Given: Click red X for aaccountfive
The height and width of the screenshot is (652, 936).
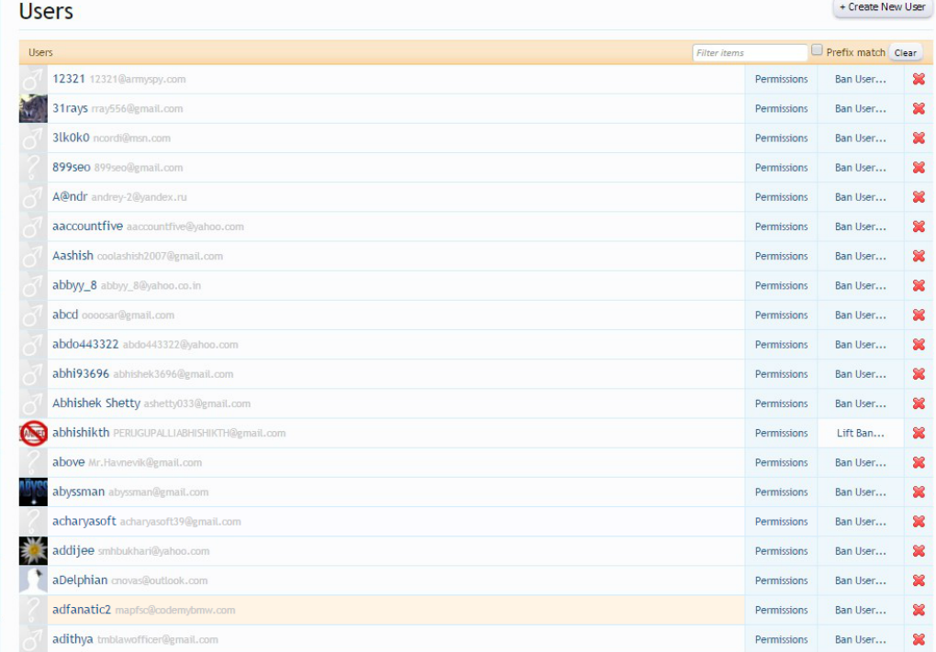Looking at the screenshot, I should 919,227.
